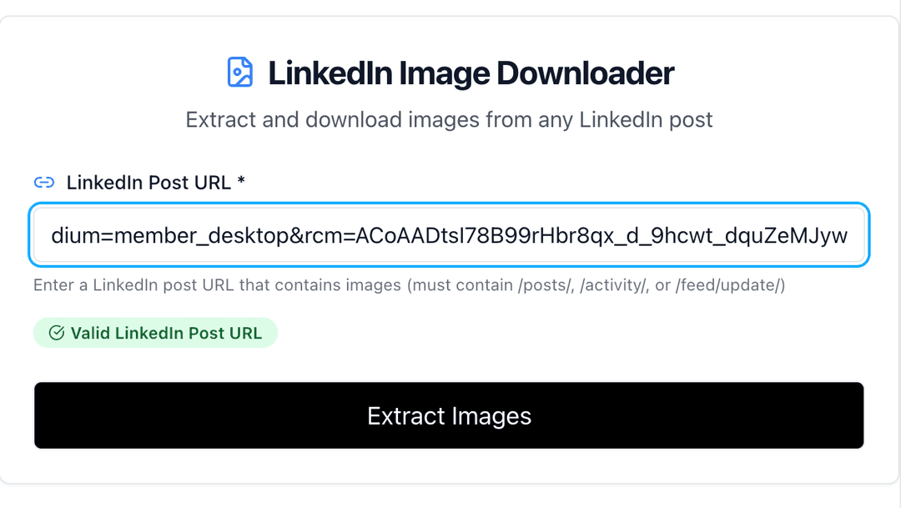Click the required asterisk after the URL label
901x508 pixels.
point(241,181)
